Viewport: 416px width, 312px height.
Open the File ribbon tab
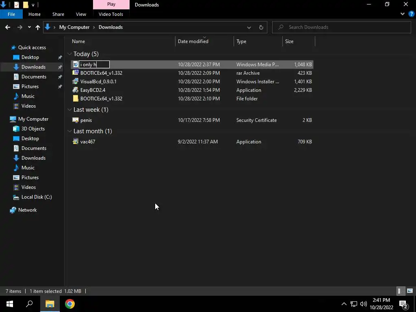[x=11, y=14]
